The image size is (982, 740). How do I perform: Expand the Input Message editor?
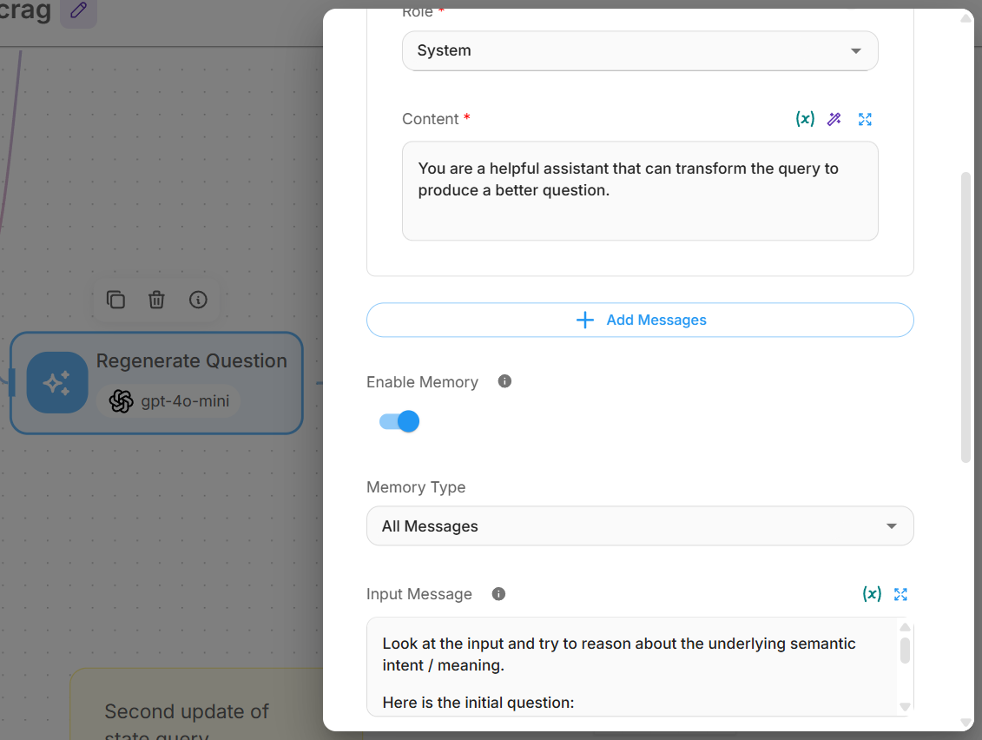(x=900, y=594)
